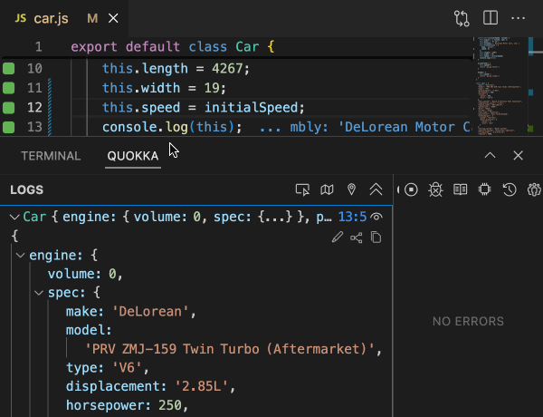Collapse all logs with double chevron
The height and width of the screenshot is (417, 543).
pyautogui.click(x=376, y=189)
